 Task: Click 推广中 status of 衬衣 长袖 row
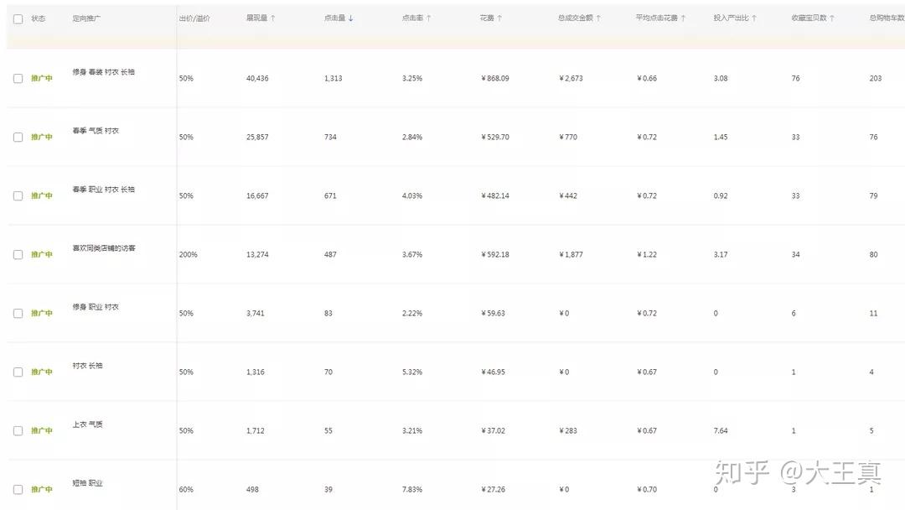pos(42,372)
